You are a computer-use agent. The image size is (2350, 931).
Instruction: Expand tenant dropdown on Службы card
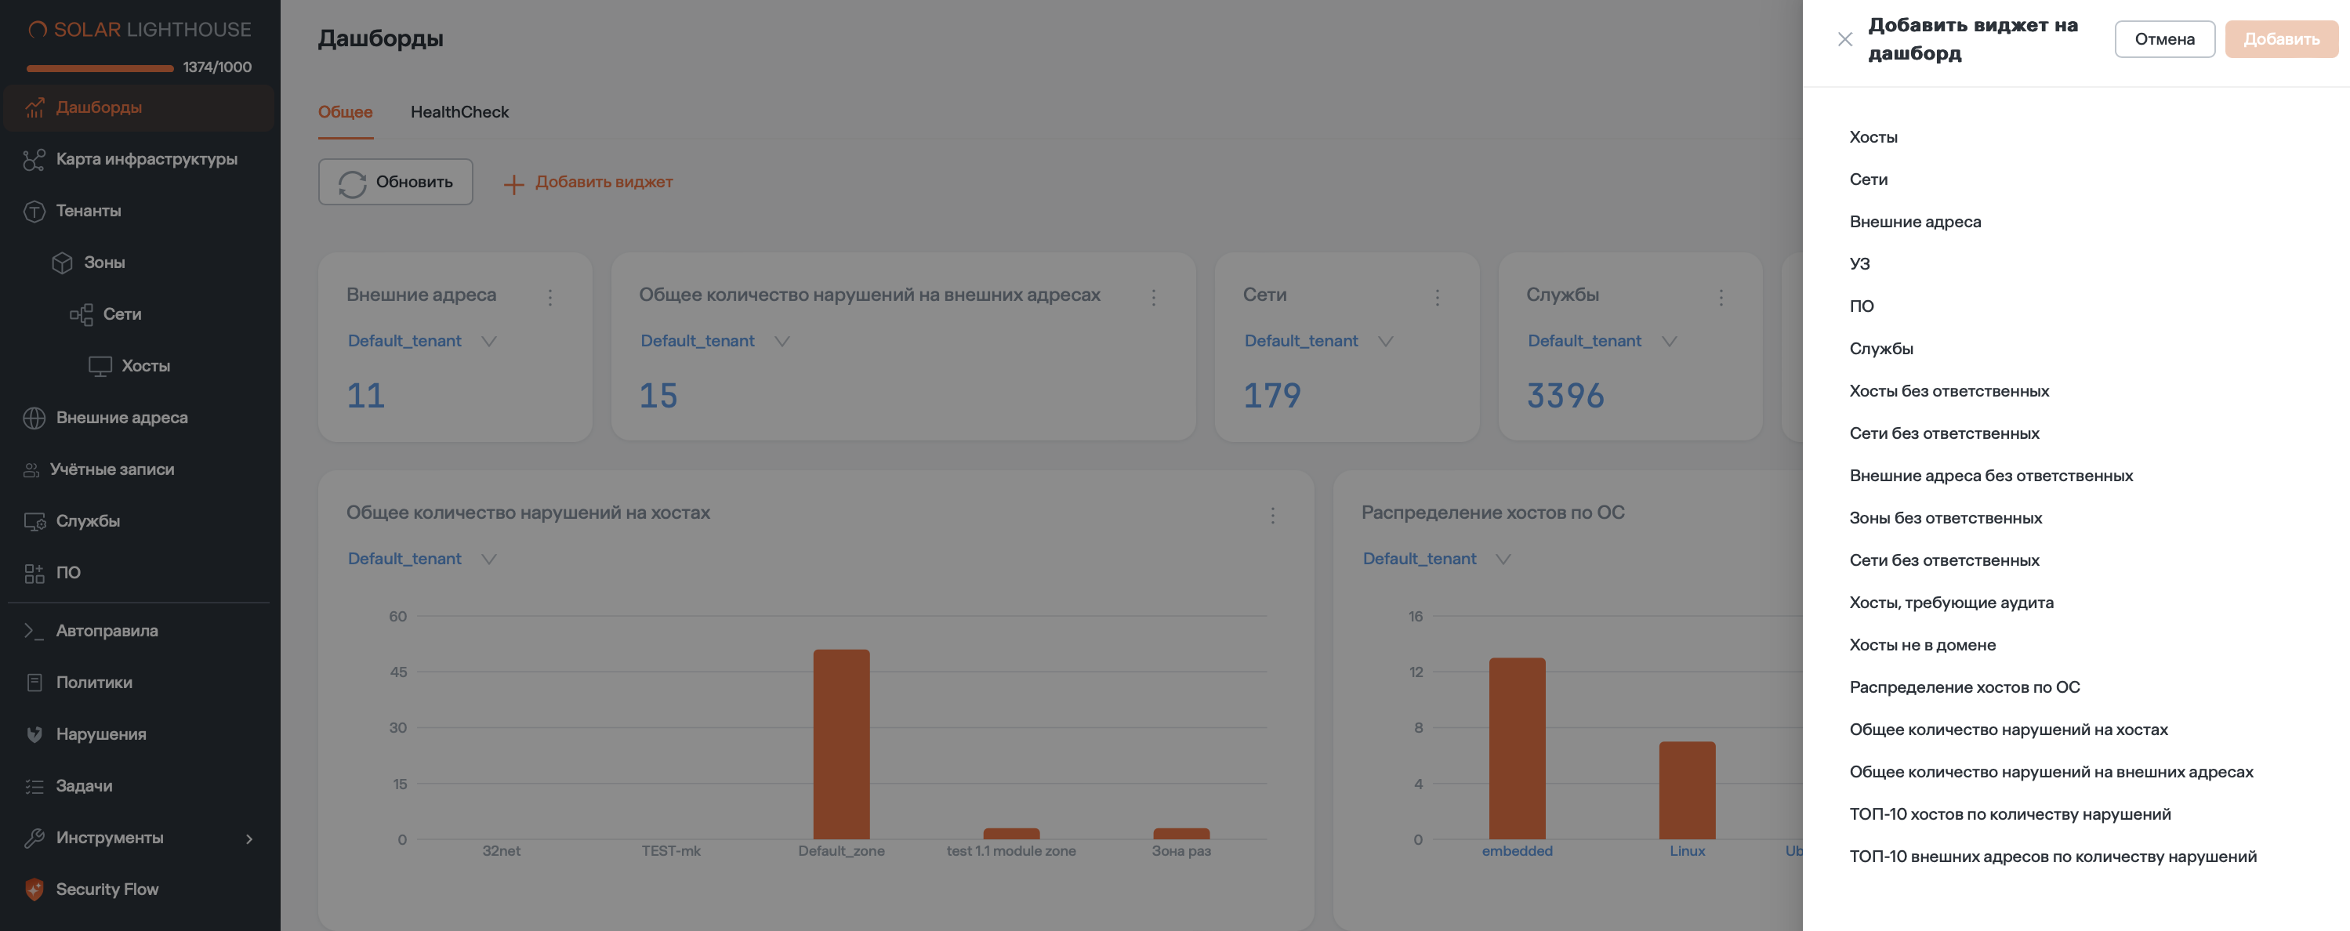(1670, 342)
